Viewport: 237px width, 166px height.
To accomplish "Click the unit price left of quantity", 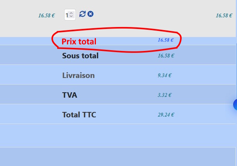I will coord(46,16).
